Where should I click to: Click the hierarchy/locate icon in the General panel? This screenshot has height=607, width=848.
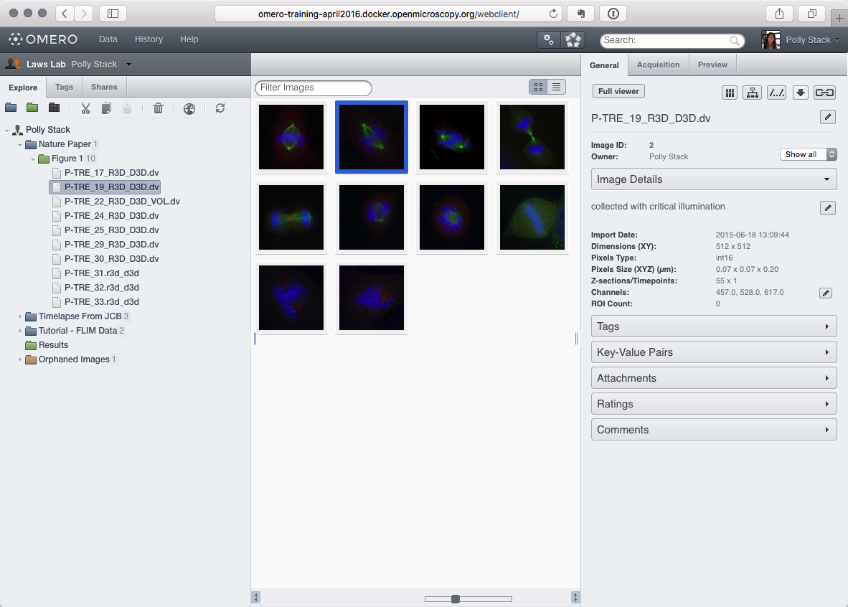[752, 92]
